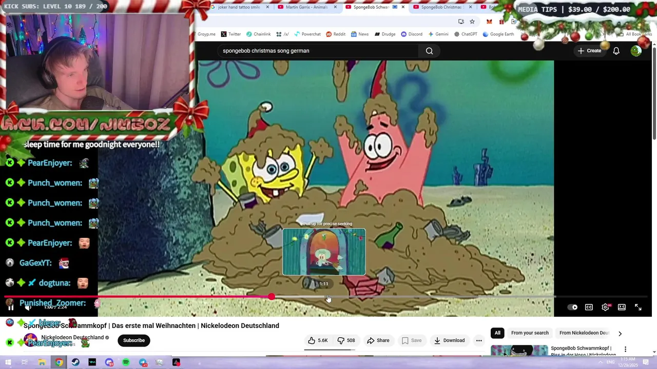Open the Gemini bookmark
This screenshot has height=369, width=657.
coord(438,34)
